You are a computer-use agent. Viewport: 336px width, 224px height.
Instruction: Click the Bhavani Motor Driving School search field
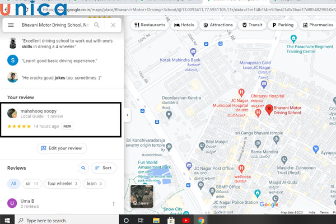click(x=55, y=25)
